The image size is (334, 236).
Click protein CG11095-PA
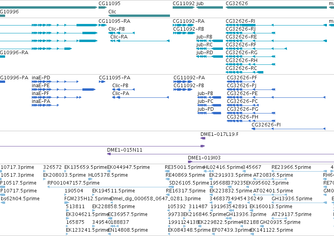[115, 78]
